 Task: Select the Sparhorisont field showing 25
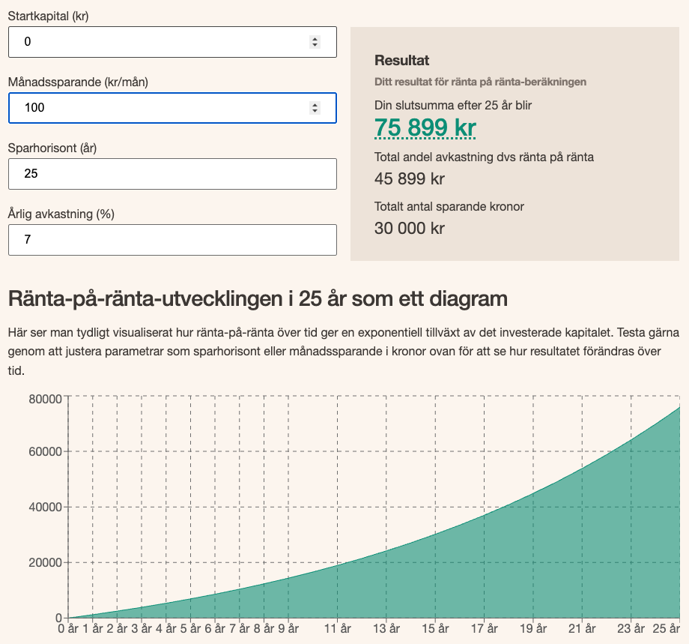click(172, 174)
